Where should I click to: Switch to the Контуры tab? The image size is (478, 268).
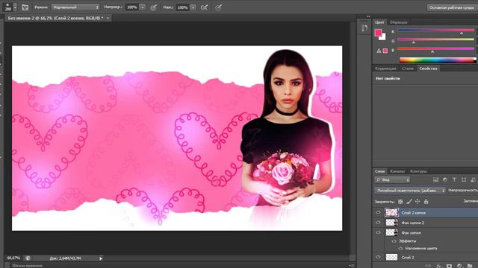coord(418,171)
